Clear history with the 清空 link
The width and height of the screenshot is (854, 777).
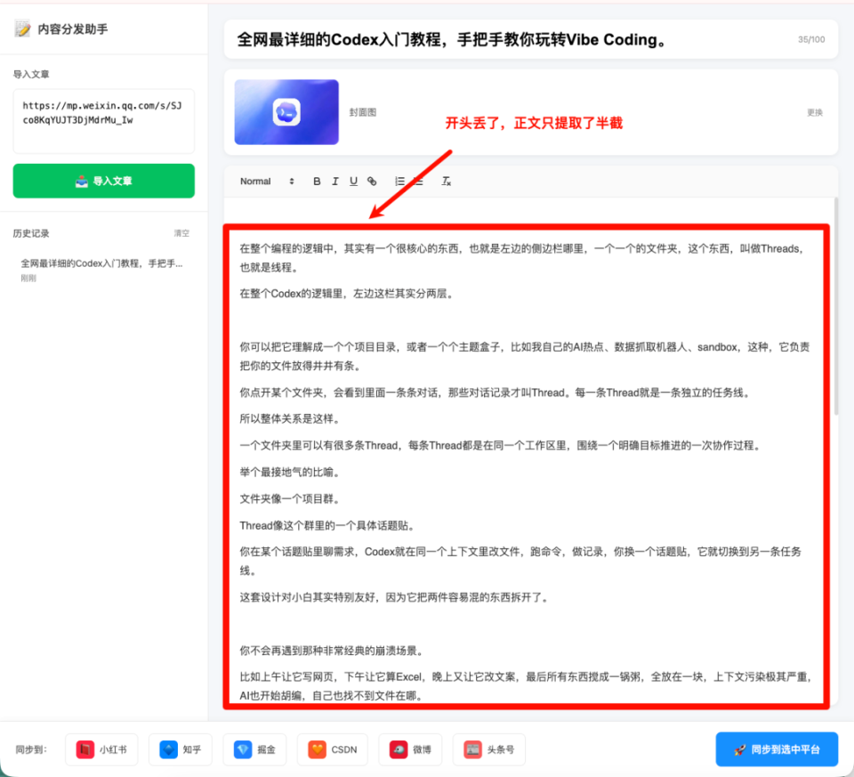[x=181, y=233]
